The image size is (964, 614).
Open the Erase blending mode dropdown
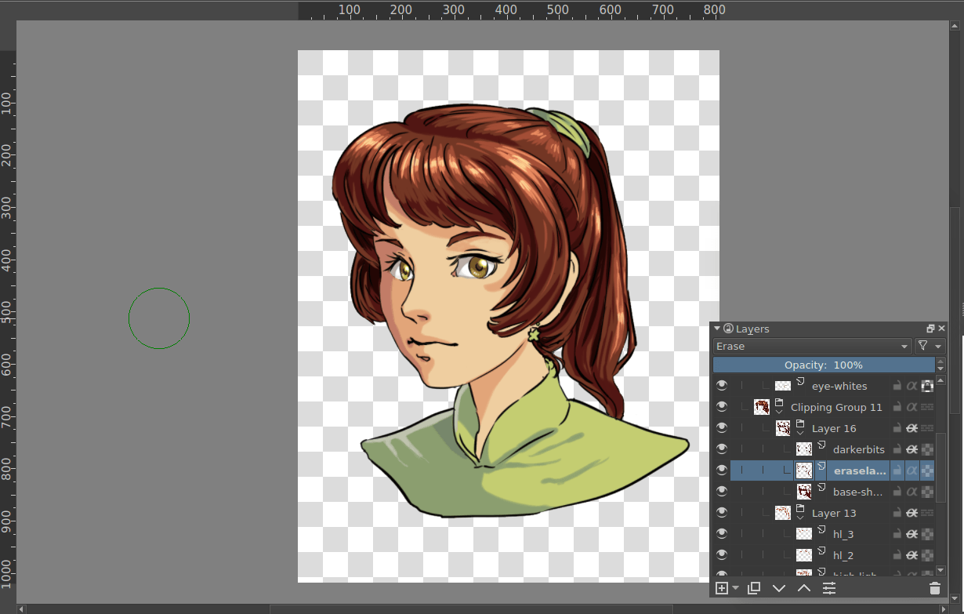pyautogui.click(x=812, y=346)
